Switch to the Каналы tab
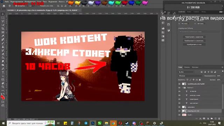Image resolution: width=224 pixels, height=126 pixels. coord(187,67)
